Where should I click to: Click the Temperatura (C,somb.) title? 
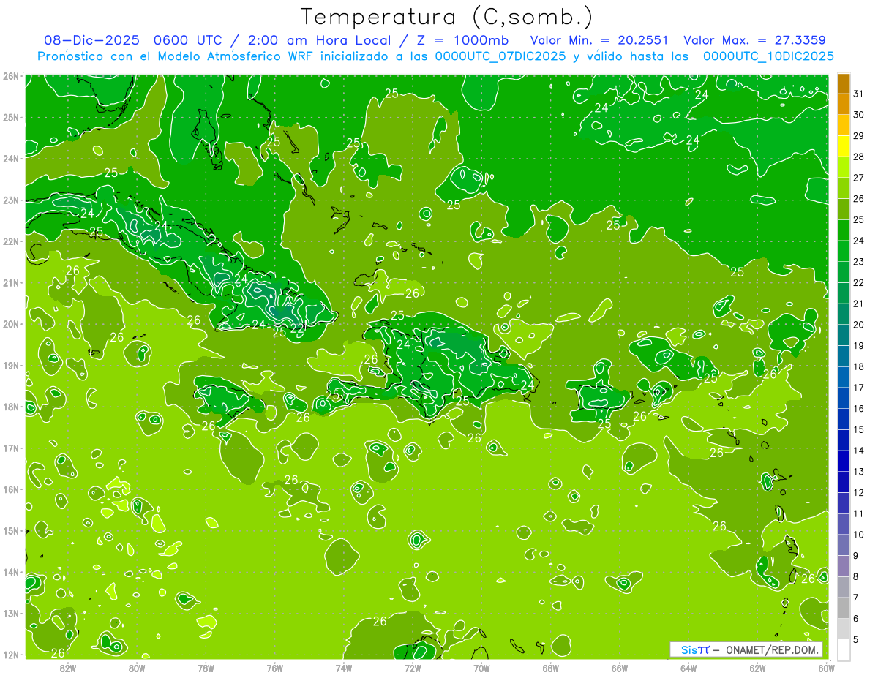(447, 17)
